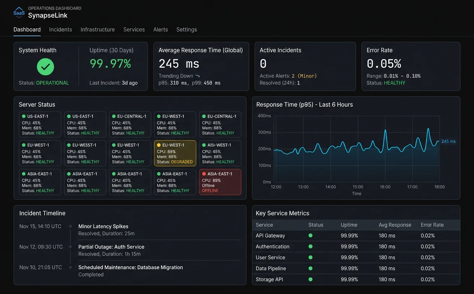Select the healthy ASIA-EAST-1 card with Mem 88%
474x294 pixels.
[175, 182]
